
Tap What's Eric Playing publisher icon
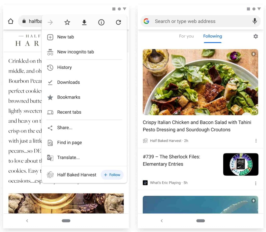tap(145, 183)
